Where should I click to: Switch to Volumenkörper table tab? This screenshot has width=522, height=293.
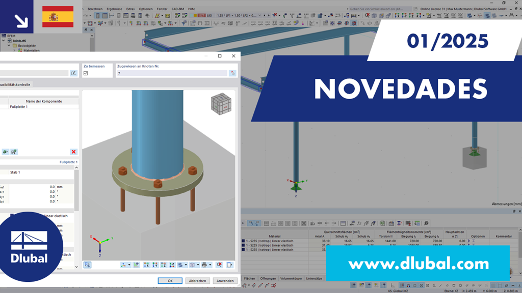click(x=291, y=278)
